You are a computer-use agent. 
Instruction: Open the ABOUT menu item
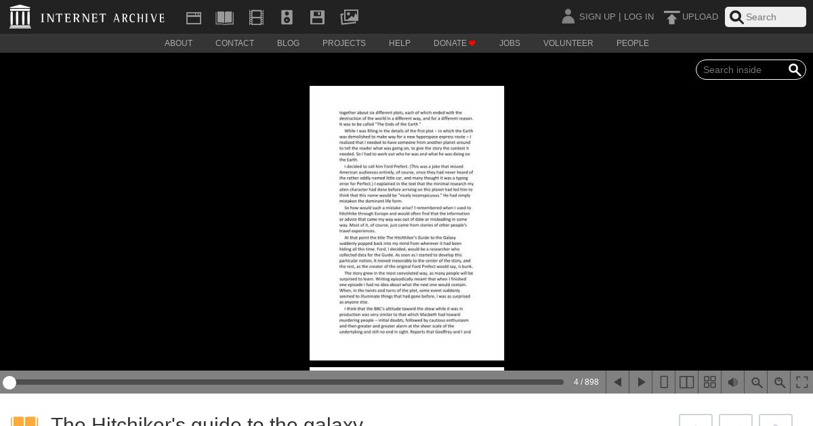178,43
